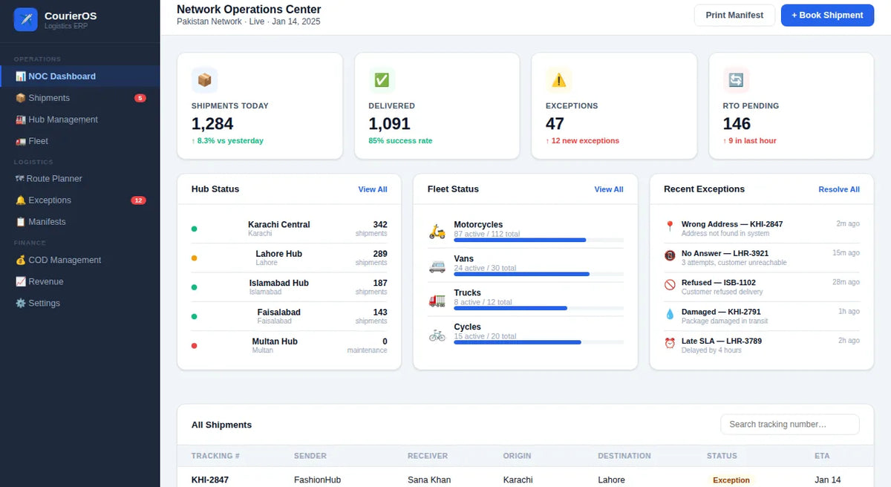Viewport: 891px width, 487px height.
Task: Open Route Planner in the sidebar
Action: tap(80, 179)
